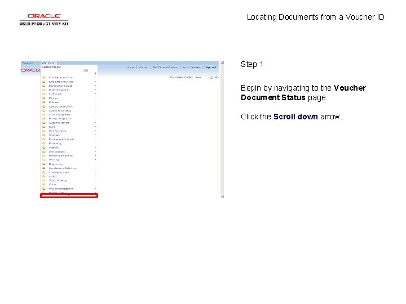The image size is (406, 304).
Task: Open the Favorites dropdown menu
Action: pyautogui.click(x=29, y=63)
